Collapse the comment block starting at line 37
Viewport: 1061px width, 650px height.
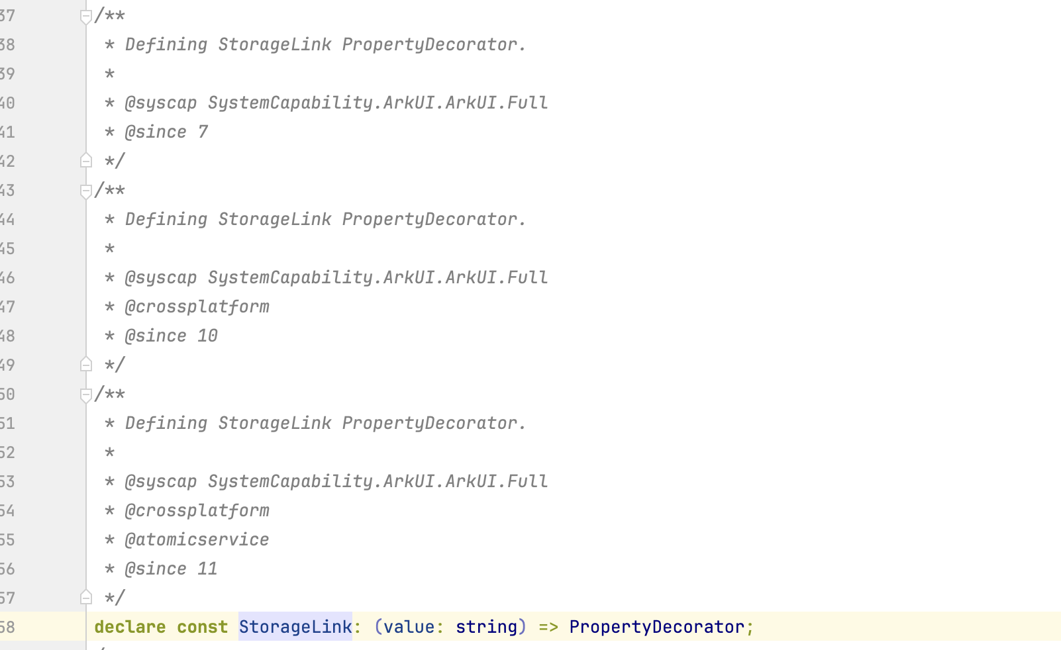[x=86, y=17]
